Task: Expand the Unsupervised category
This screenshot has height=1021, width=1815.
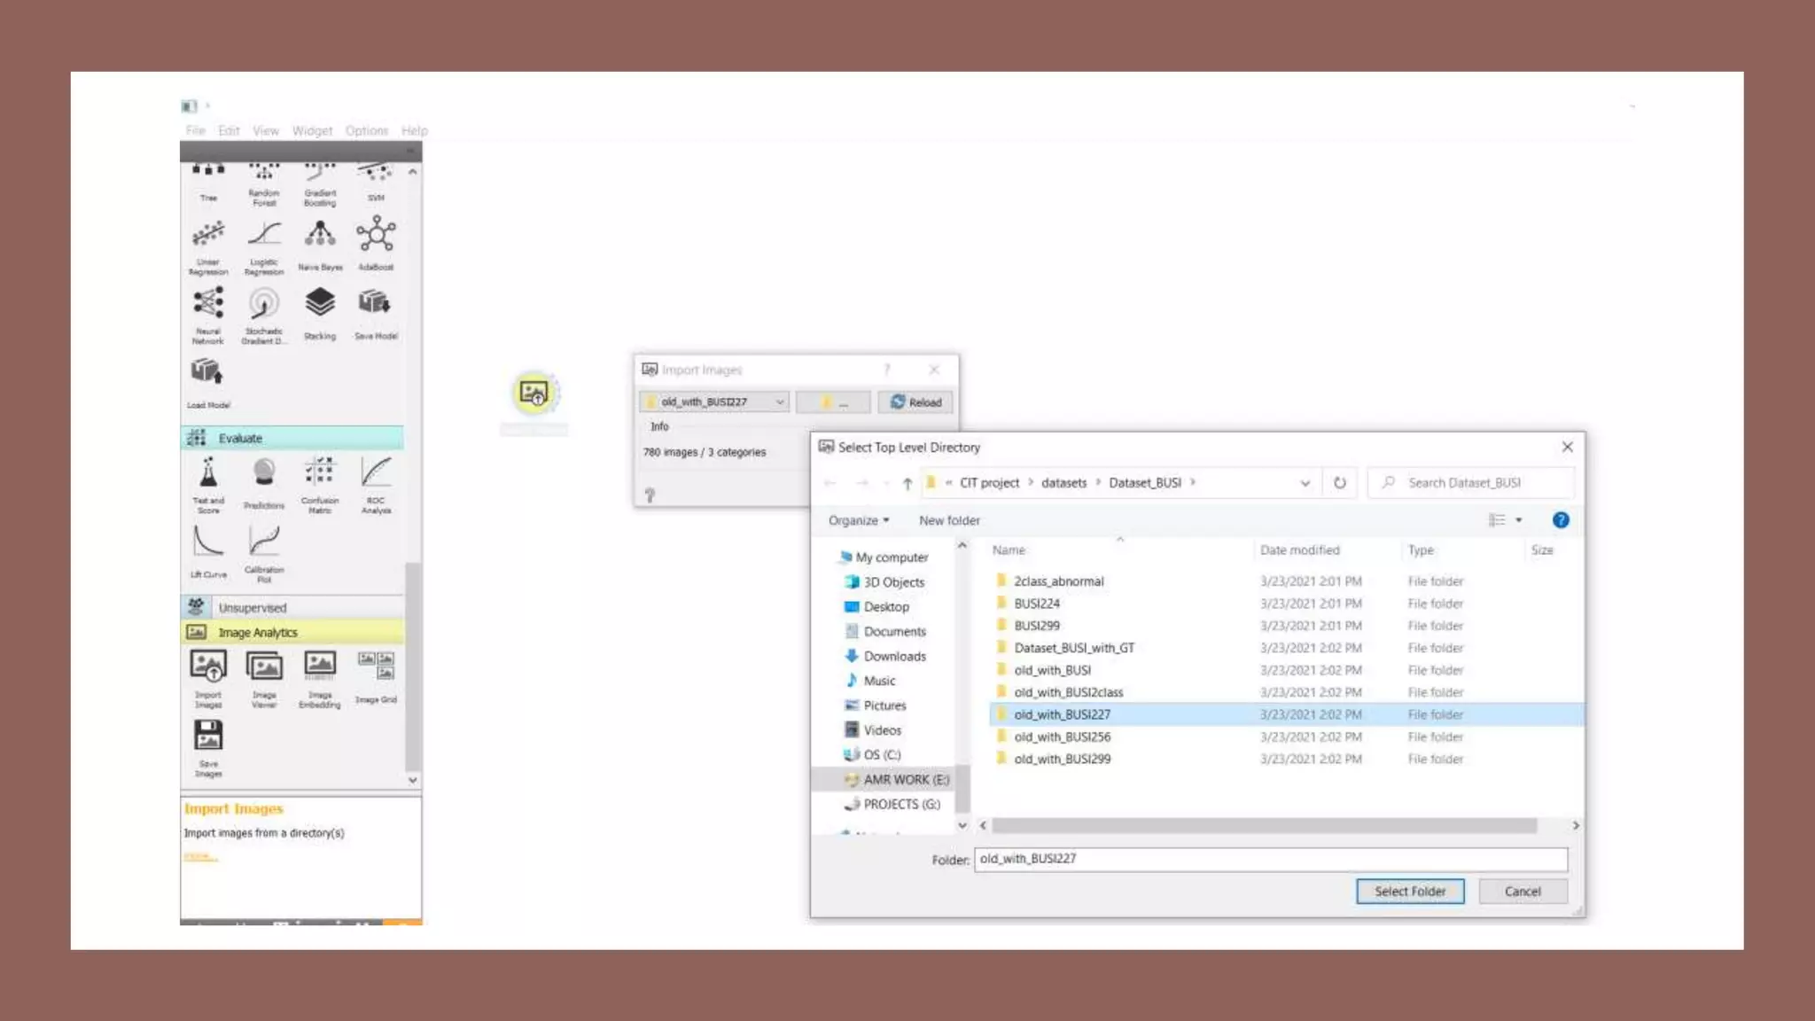Action: point(292,607)
